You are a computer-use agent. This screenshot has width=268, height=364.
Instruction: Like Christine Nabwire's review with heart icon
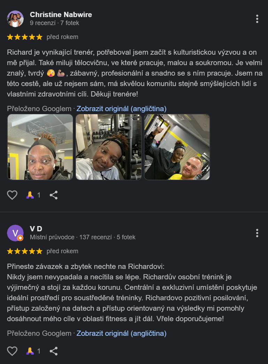click(12, 195)
